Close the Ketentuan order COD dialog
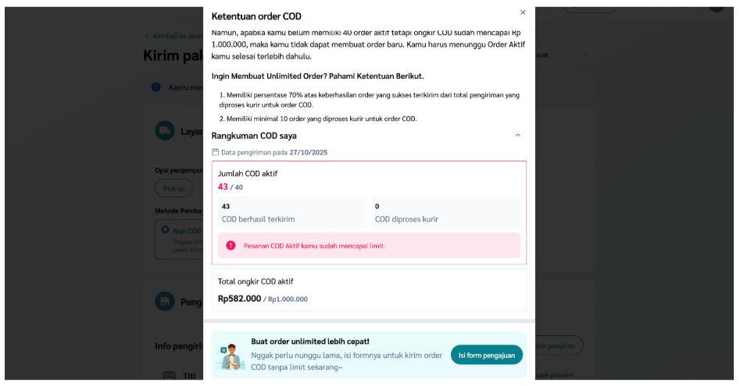 point(523,12)
